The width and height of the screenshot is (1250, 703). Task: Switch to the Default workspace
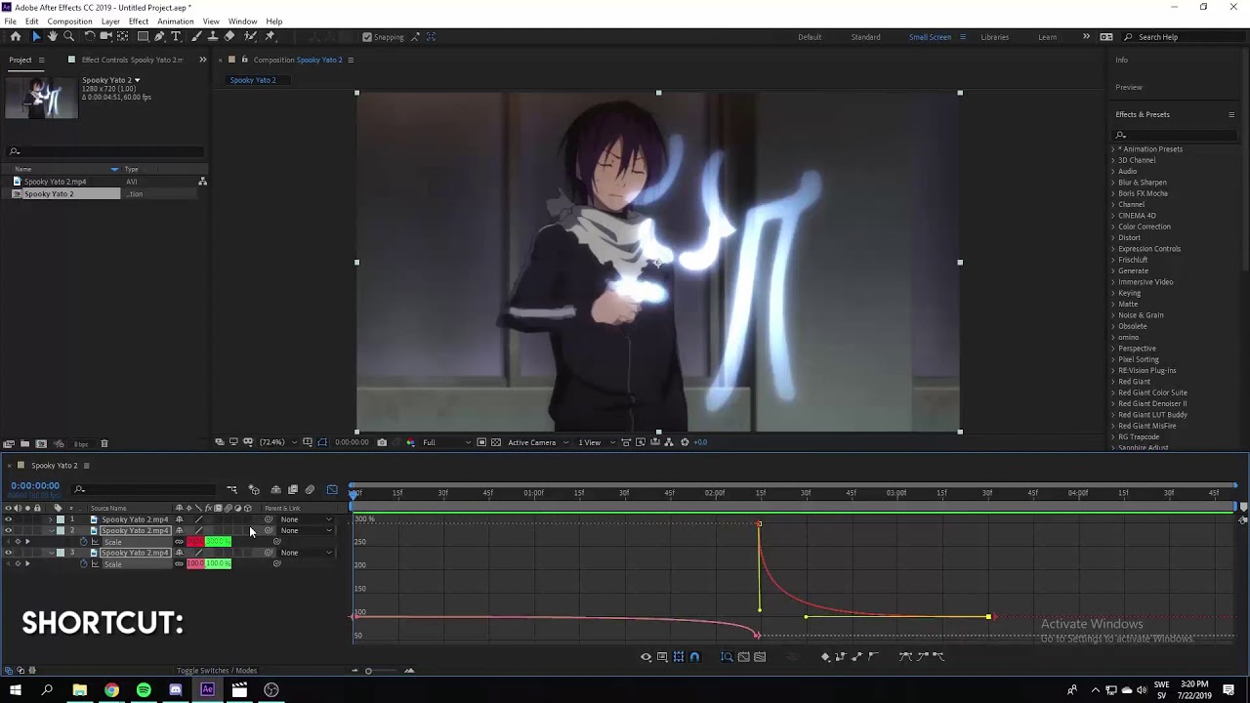coord(810,37)
